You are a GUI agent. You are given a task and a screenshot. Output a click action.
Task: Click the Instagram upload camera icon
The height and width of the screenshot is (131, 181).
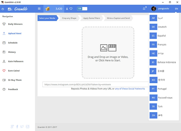pos(10,9)
